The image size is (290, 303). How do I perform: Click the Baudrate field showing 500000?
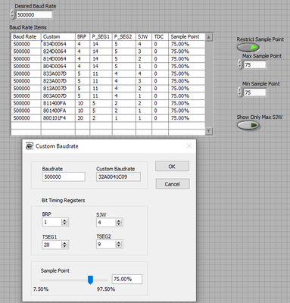point(64,176)
